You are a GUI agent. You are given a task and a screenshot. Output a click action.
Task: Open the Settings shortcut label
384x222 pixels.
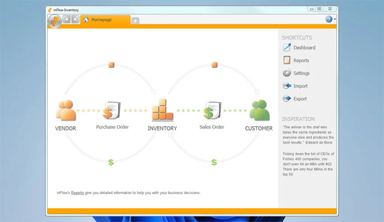301,73
